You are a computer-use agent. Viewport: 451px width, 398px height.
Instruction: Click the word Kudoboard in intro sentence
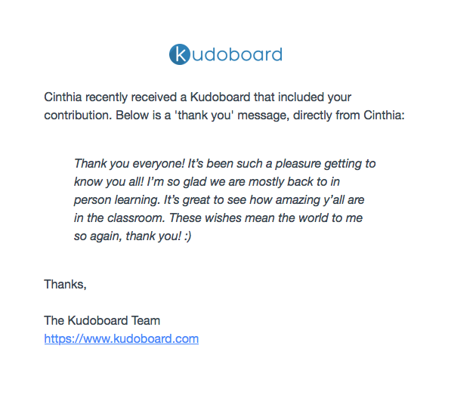(221, 97)
